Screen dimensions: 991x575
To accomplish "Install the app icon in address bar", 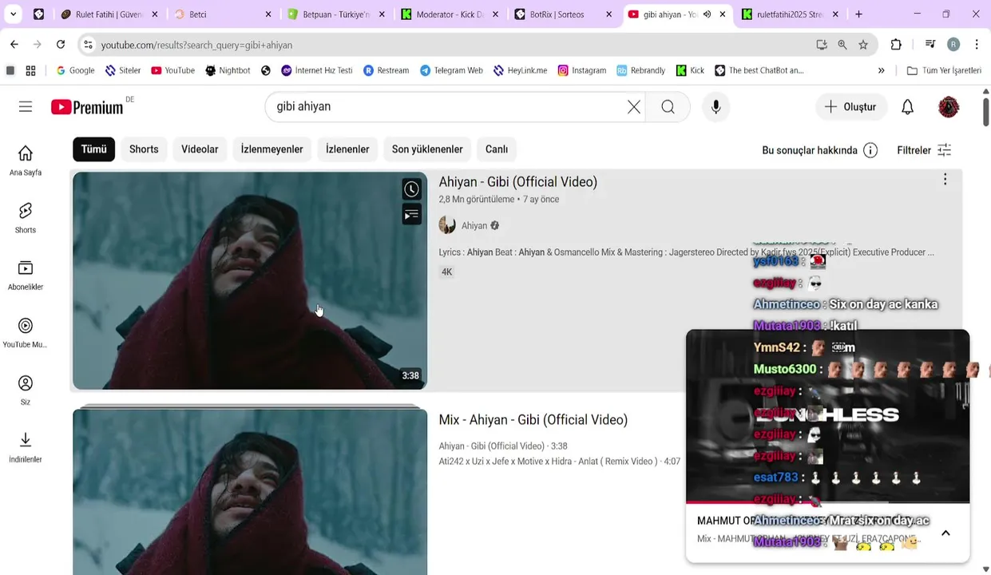I will [x=822, y=45].
